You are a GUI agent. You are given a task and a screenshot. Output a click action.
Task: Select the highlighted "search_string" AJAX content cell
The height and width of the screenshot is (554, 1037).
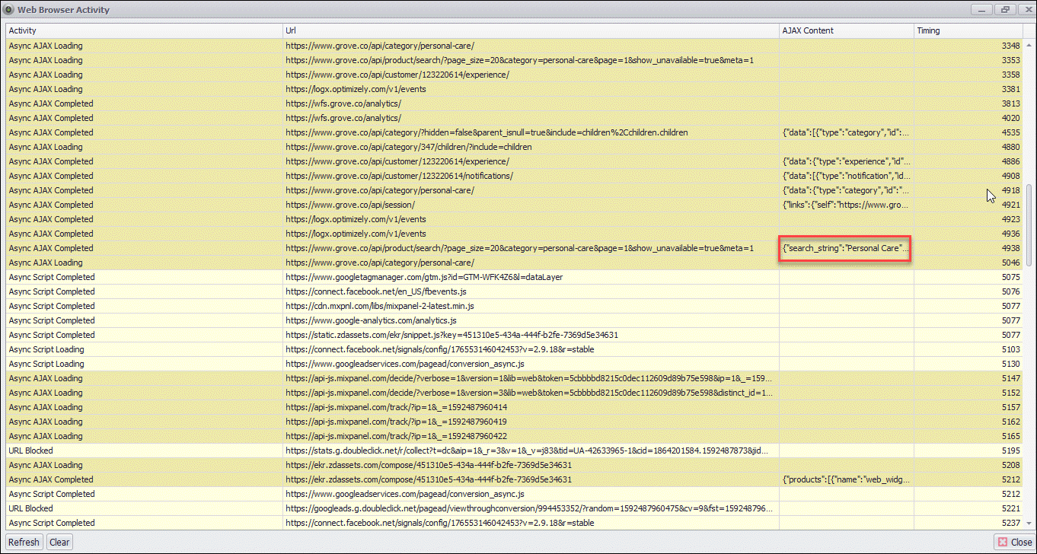(x=845, y=248)
